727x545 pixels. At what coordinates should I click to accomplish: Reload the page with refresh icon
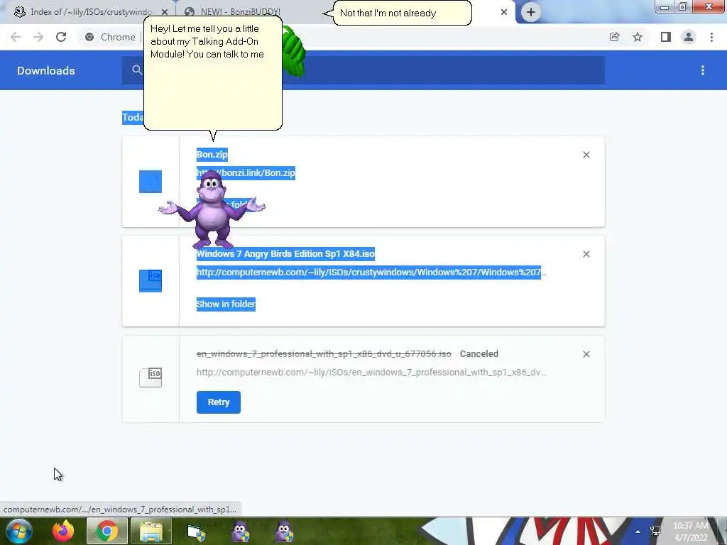tap(61, 37)
